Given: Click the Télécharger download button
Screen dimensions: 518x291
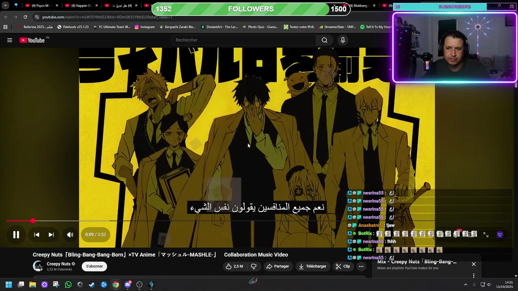Looking at the screenshot, I should (312, 266).
